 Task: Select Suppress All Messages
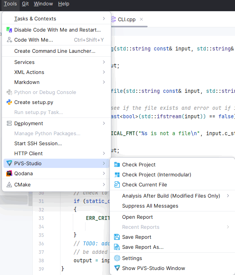coord(150,206)
